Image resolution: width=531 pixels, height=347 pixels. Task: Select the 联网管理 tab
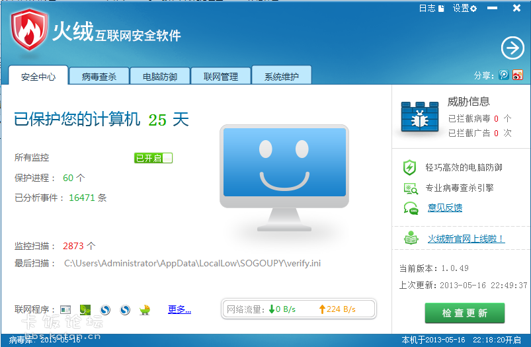pos(221,77)
